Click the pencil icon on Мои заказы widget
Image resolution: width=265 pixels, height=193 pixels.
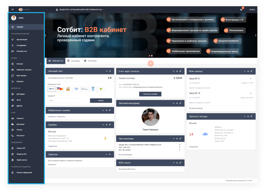pyautogui.click(x=251, y=71)
